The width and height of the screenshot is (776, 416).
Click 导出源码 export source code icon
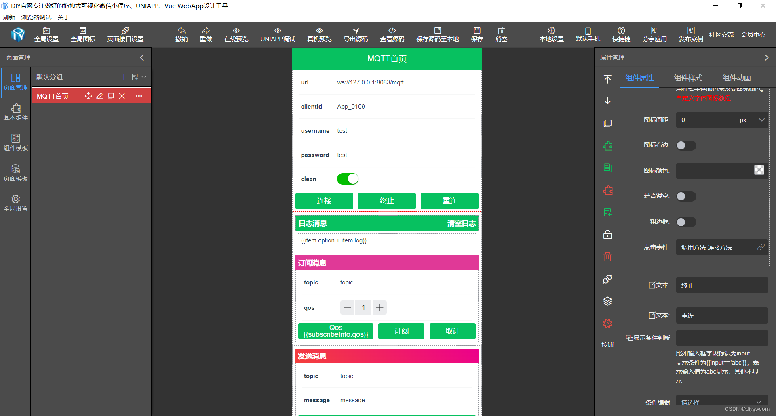(x=356, y=34)
